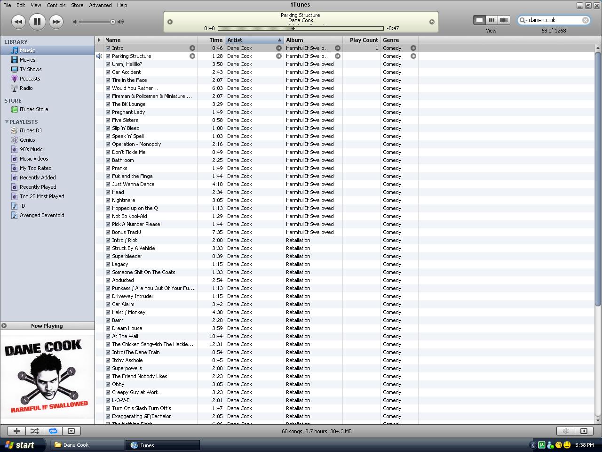Viewport: 602px width, 452px height.
Task: Open the search options magnifier dropdown
Action: pyautogui.click(x=523, y=20)
